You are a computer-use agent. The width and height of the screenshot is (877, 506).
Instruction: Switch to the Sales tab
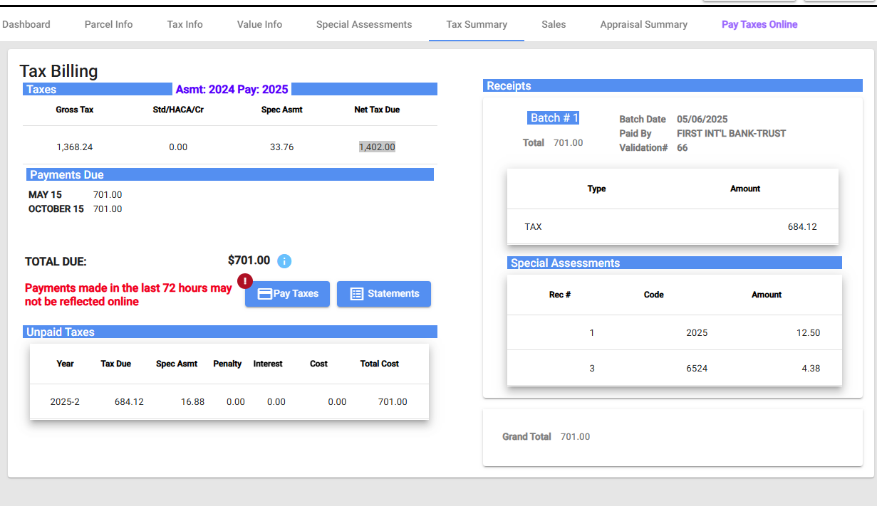(554, 24)
